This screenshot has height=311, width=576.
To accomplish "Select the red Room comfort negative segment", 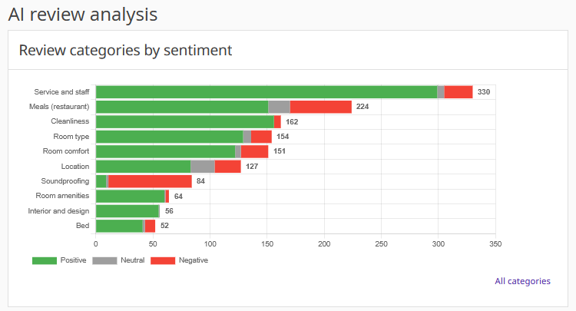I will (254, 151).
